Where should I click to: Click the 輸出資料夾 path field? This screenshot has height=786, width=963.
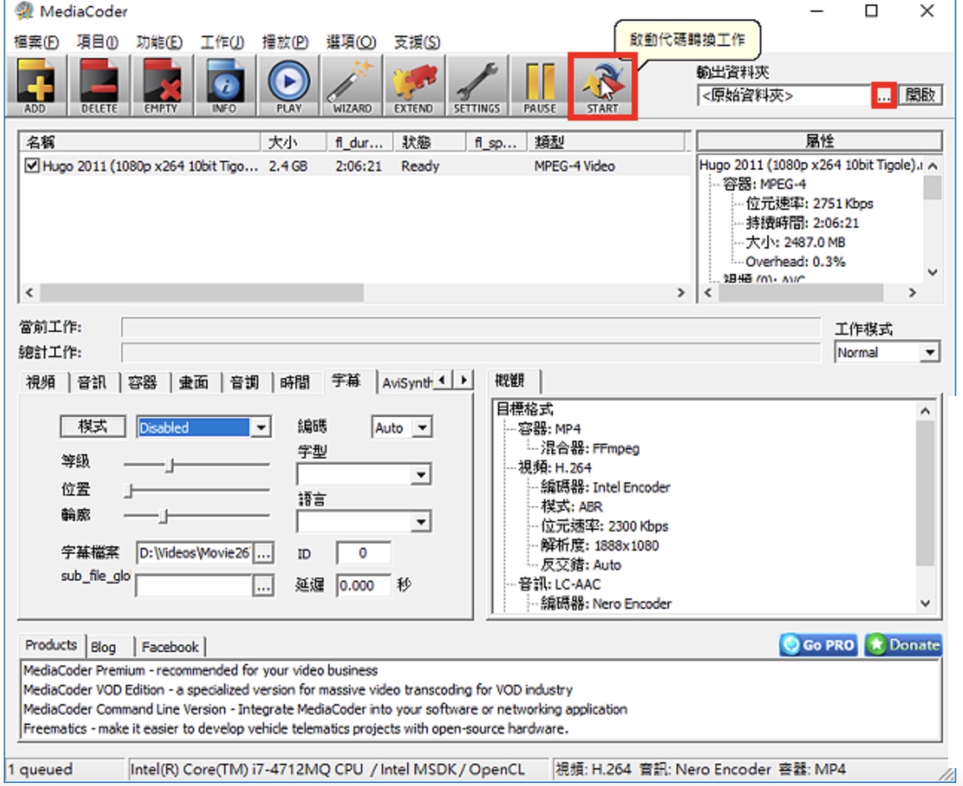coord(784,95)
